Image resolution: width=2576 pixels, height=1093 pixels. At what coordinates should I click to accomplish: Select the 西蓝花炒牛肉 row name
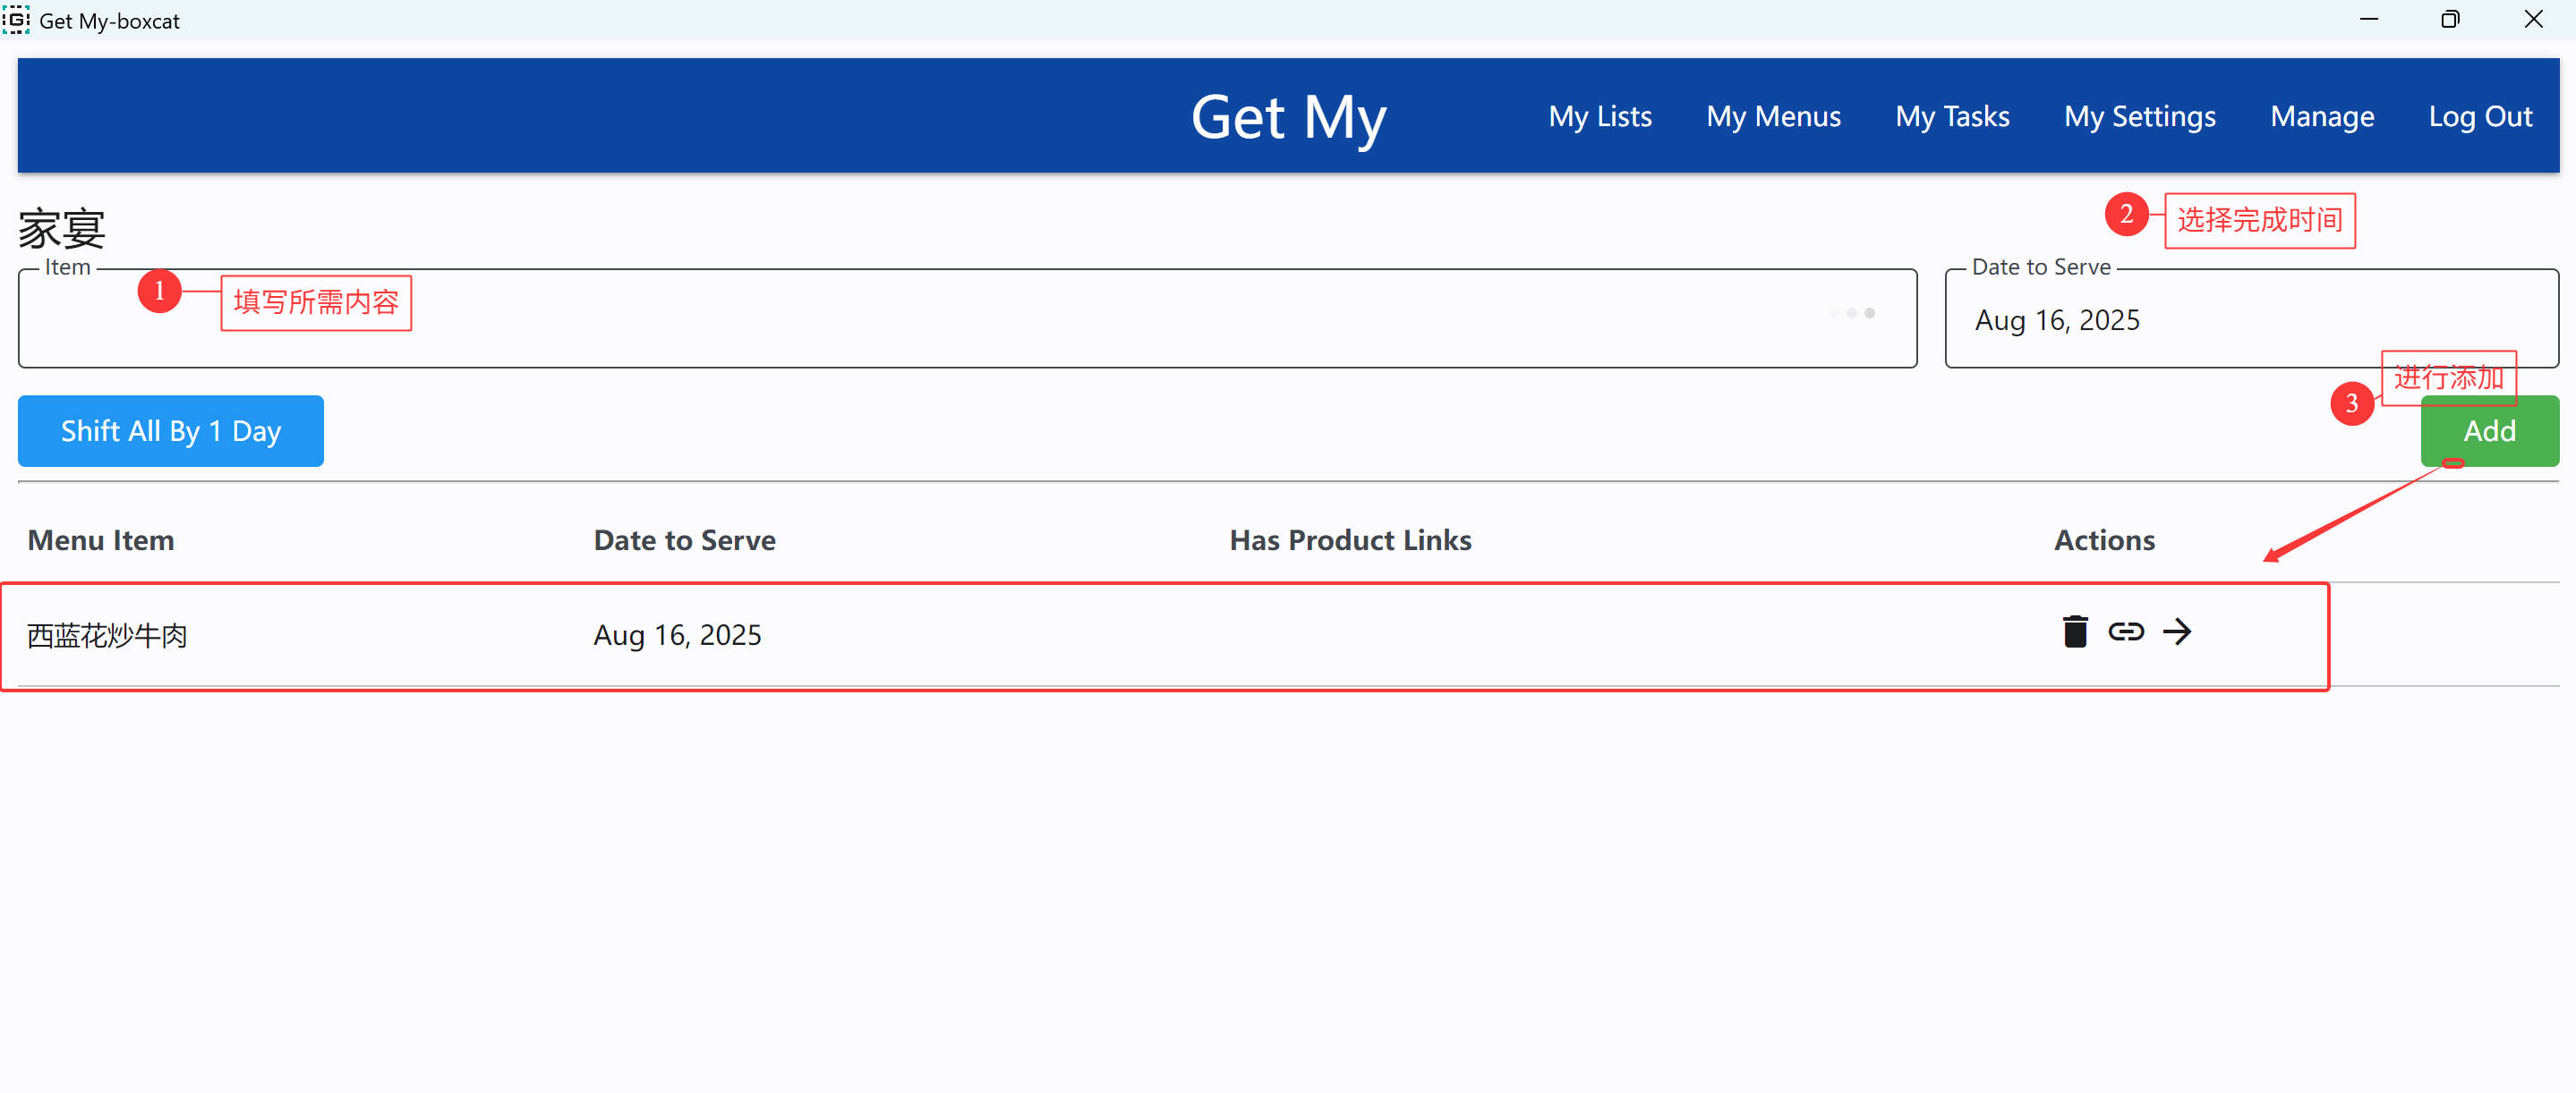(107, 635)
